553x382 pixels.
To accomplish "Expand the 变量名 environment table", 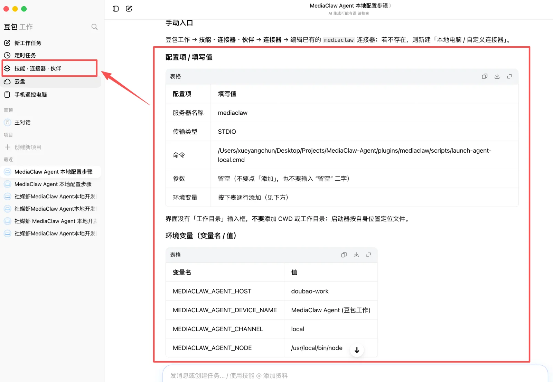I will [x=369, y=255].
